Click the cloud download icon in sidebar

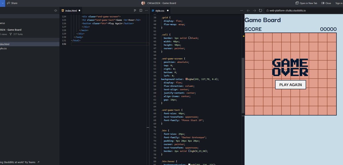pos(56,11)
